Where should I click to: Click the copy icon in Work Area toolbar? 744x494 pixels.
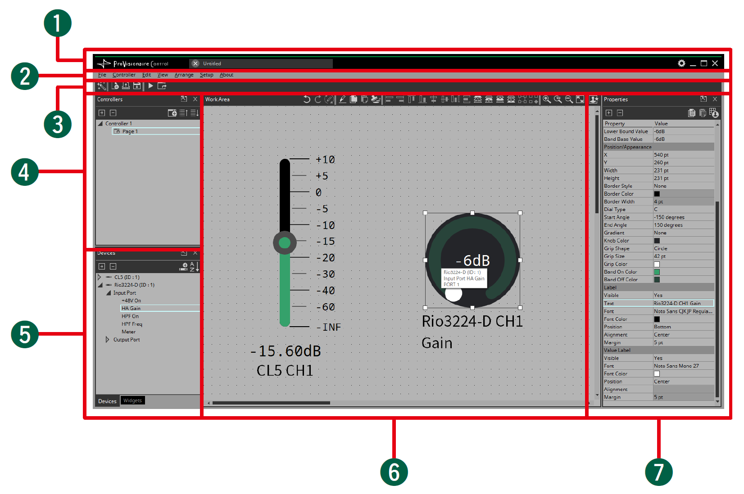[354, 99]
